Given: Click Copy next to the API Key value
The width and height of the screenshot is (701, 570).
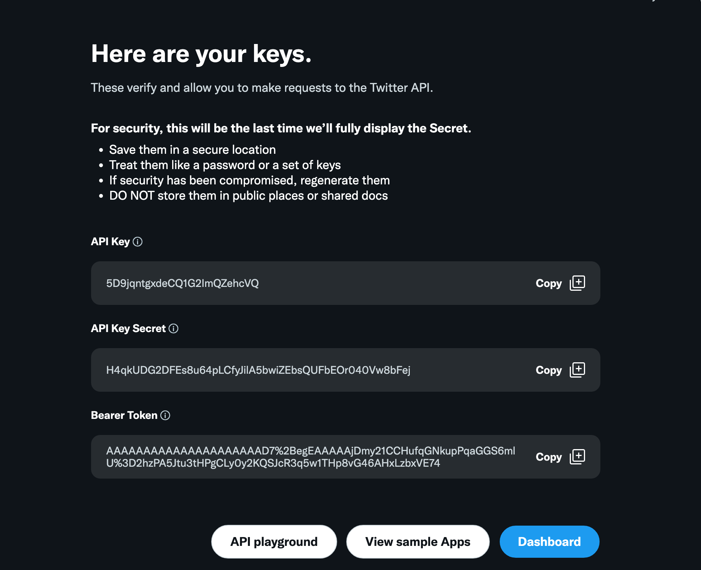Looking at the screenshot, I should 548,283.
